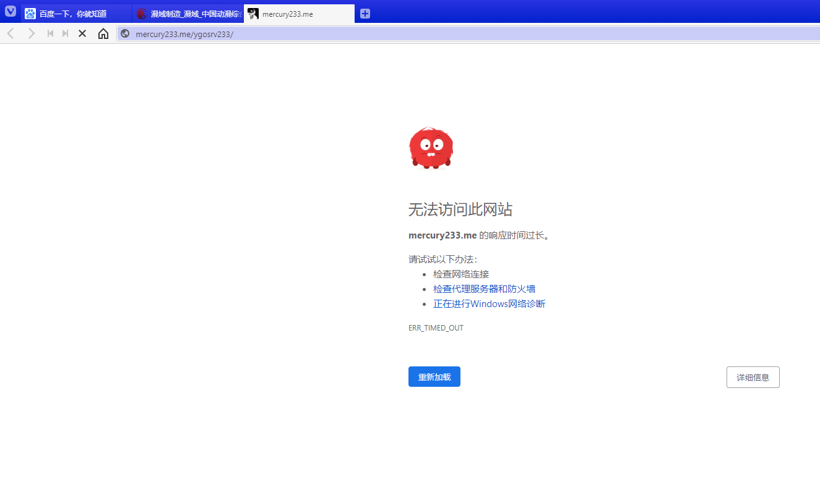
Task: Click the rewind navigation icon
Action: tap(50, 33)
